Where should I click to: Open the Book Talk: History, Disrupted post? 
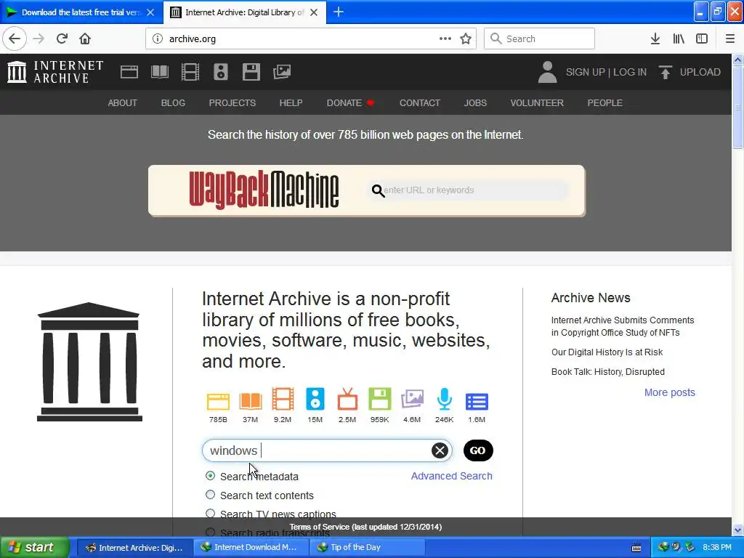[x=608, y=371]
